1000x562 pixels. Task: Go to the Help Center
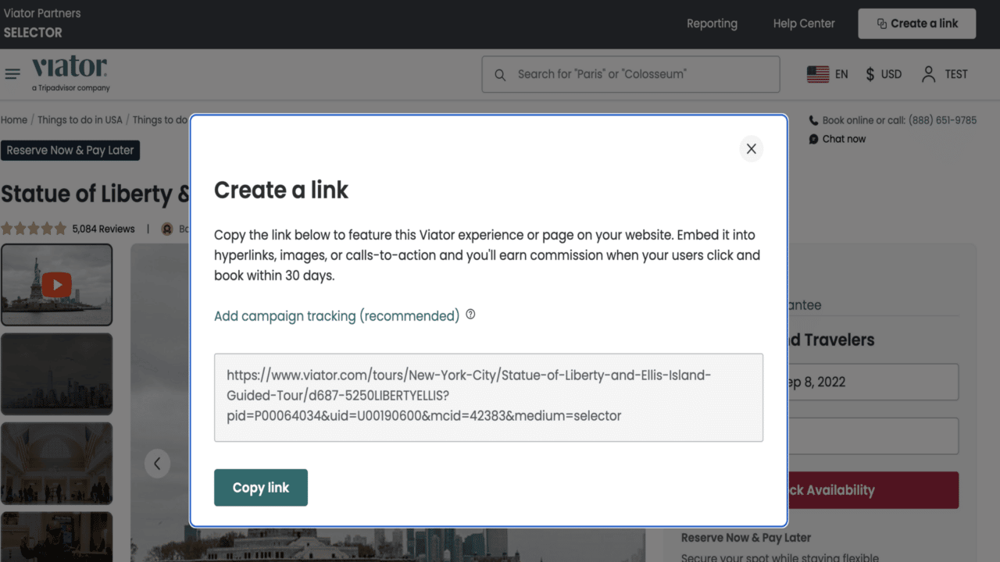[x=803, y=23]
